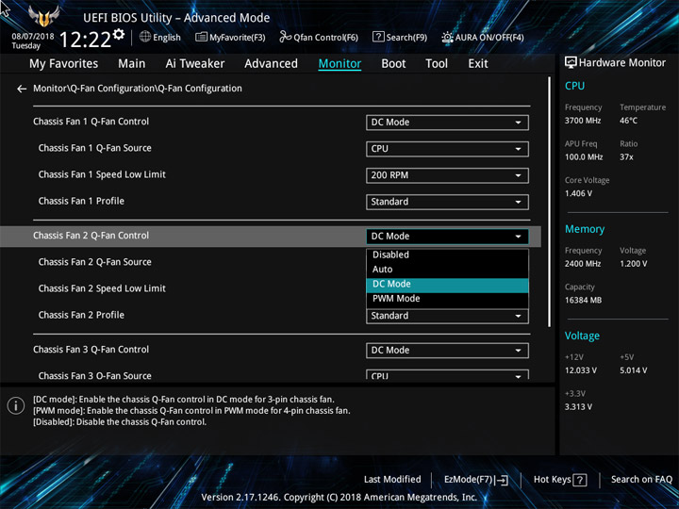Click the Hardware Monitor display icon
This screenshot has width=679, height=509.
(x=571, y=63)
